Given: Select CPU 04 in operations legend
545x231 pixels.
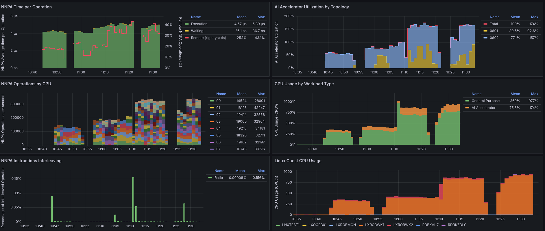Looking at the screenshot, I should coord(218,128).
